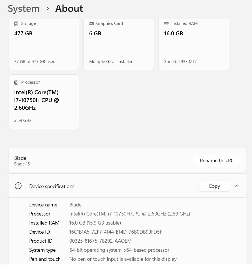This screenshot has width=252, height=265.
Task: Click the Device specifications header row
Action: (127, 186)
